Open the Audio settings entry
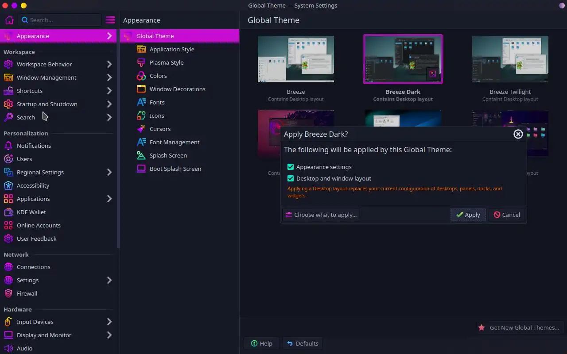Screen dimensions: 567x354 point(58,348)
